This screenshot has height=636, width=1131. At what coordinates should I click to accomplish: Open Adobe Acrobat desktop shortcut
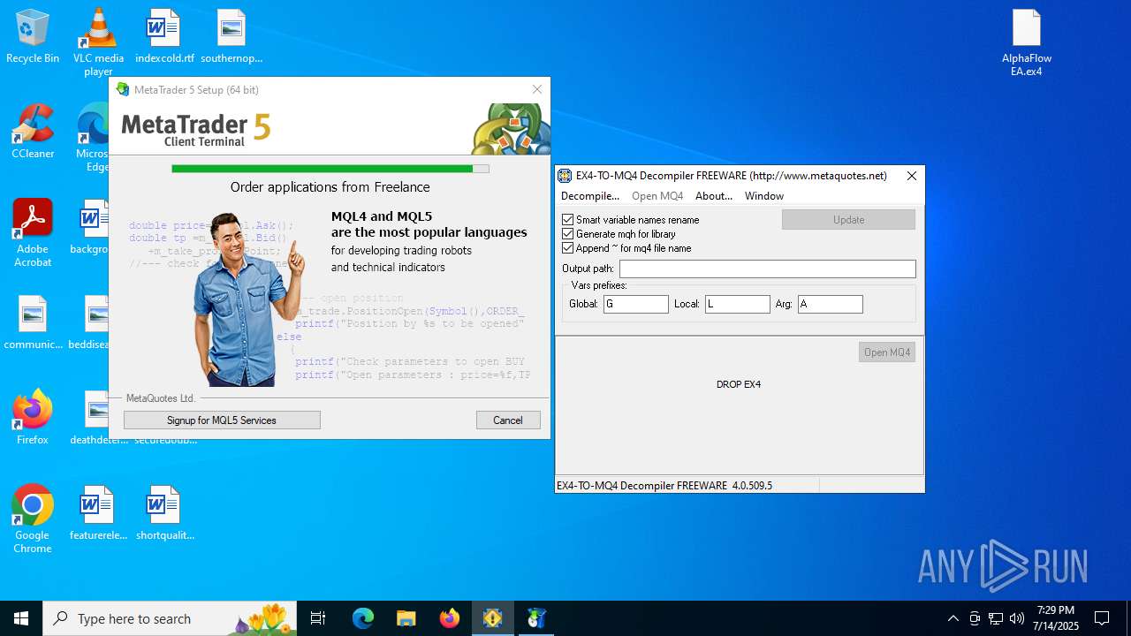click(33, 233)
